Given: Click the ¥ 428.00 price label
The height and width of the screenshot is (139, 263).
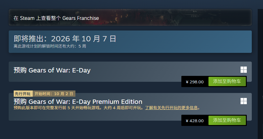Looking at the screenshot, I should (195, 121).
